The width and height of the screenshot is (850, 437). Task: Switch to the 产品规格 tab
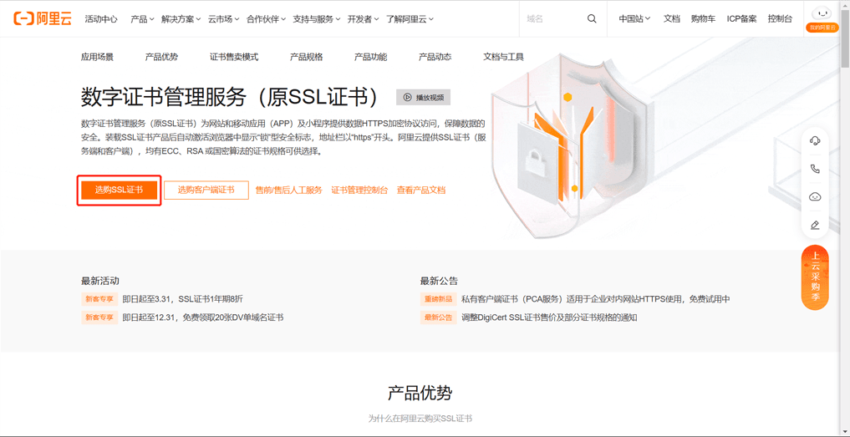[306, 57]
